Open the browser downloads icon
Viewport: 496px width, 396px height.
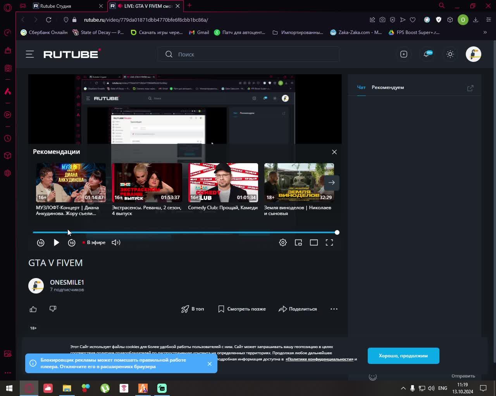coord(475,20)
